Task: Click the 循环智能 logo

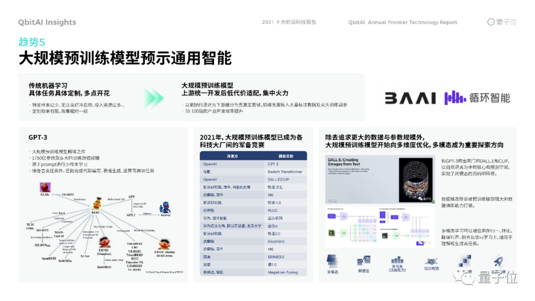Action: [477, 98]
